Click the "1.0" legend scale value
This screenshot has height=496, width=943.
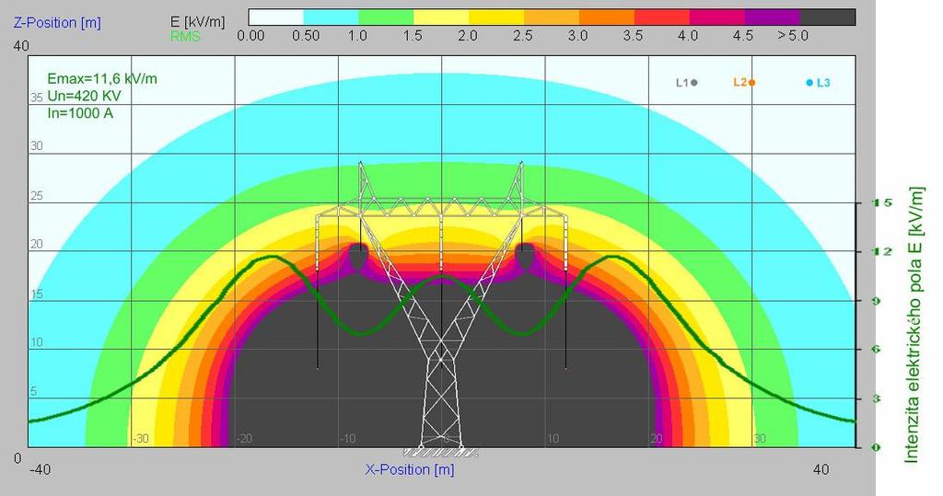pos(357,36)
